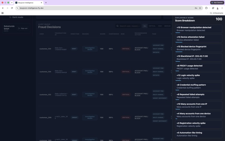The height and width of the screenshot is (141, 225).
Task: Reload the page with the refresh icon
Action: pyautogui.click(x=12, y=8)
